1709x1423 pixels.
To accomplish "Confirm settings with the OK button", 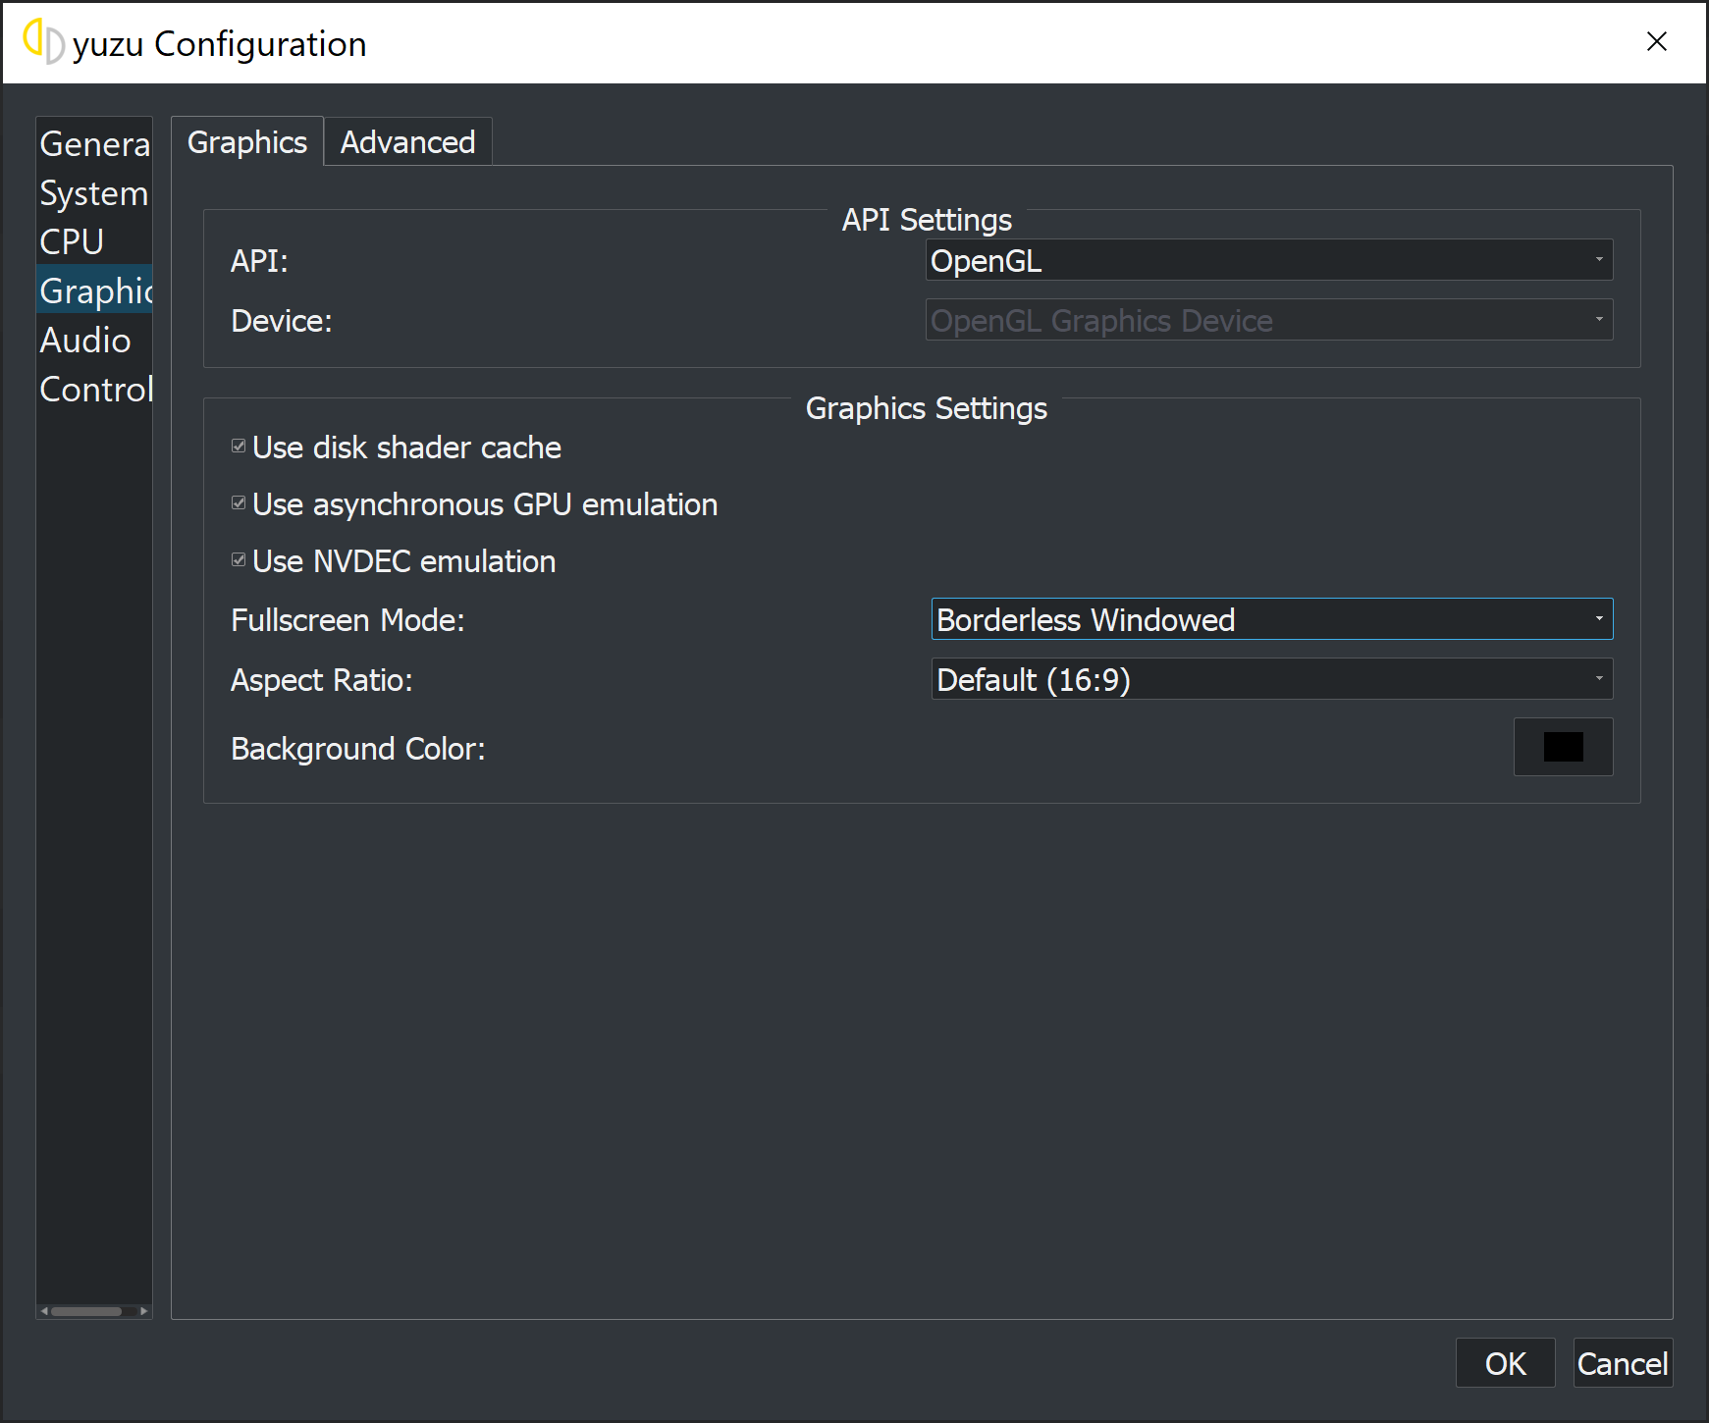I will point(1506,1363).
